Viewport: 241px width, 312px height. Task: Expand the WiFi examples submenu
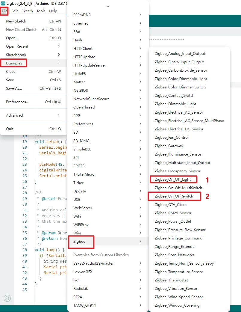point(108,216)
